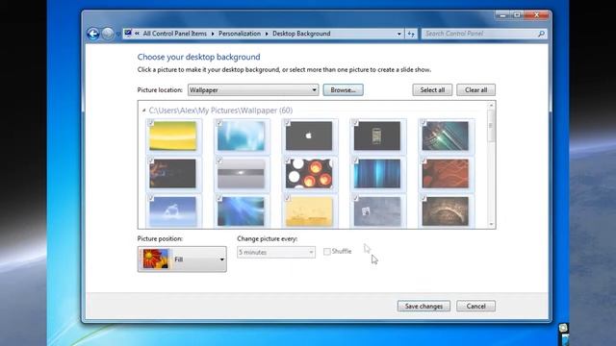Select the teal light-streak wallpaper thumbnail
The width and height of the screenshot is (616, 346).
445,136
